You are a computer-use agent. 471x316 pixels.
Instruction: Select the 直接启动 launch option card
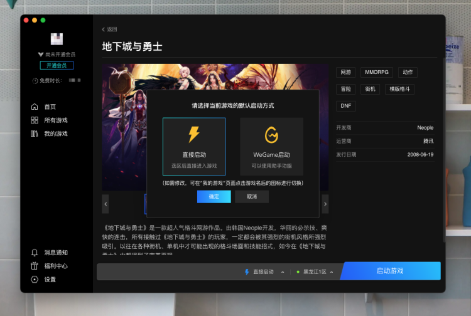[194, 146]
